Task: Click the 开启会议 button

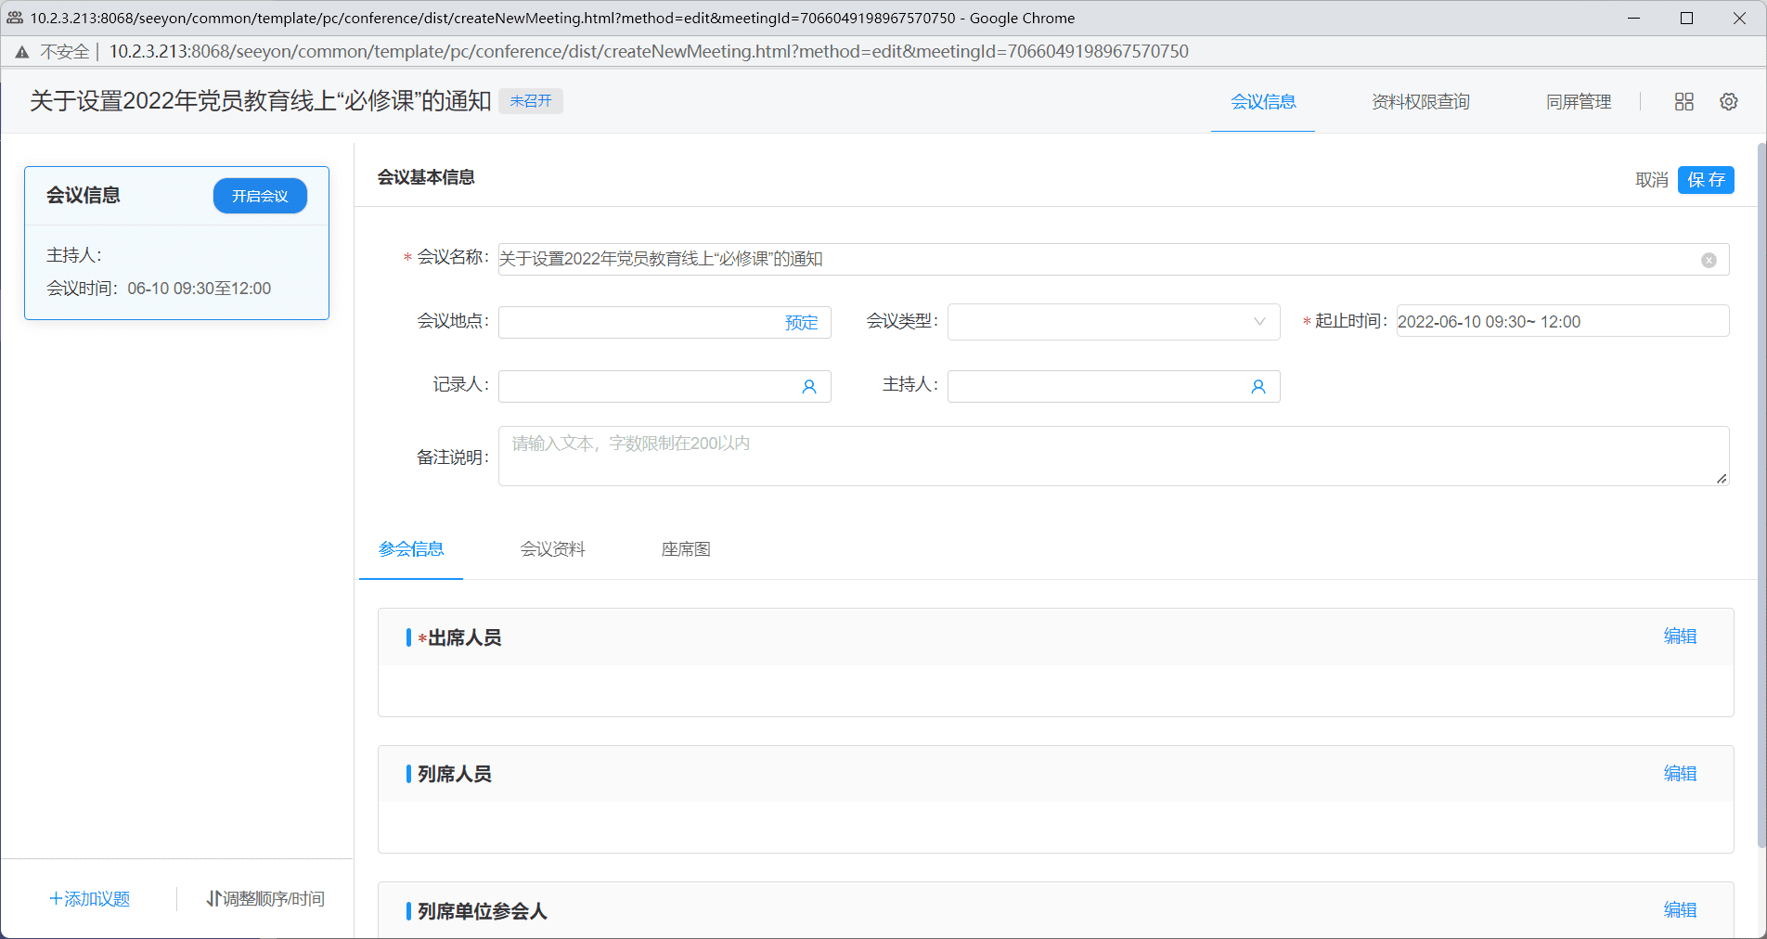Action: 260,196
